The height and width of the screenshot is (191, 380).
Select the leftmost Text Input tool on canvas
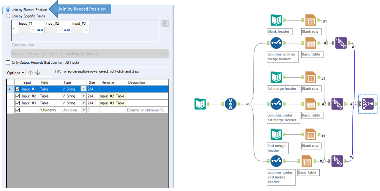pos(200,104)
